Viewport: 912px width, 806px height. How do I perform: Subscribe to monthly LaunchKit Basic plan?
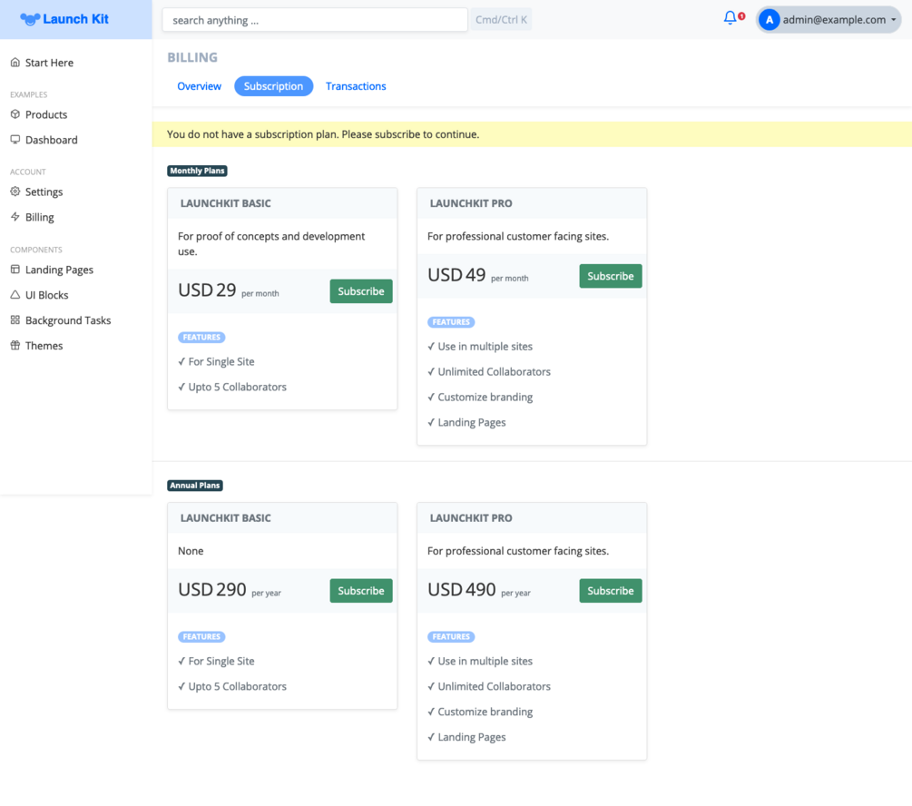coord(360,291)
